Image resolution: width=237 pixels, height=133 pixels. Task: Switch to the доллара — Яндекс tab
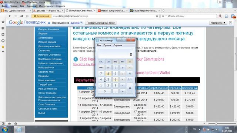[x=49, y=11]
